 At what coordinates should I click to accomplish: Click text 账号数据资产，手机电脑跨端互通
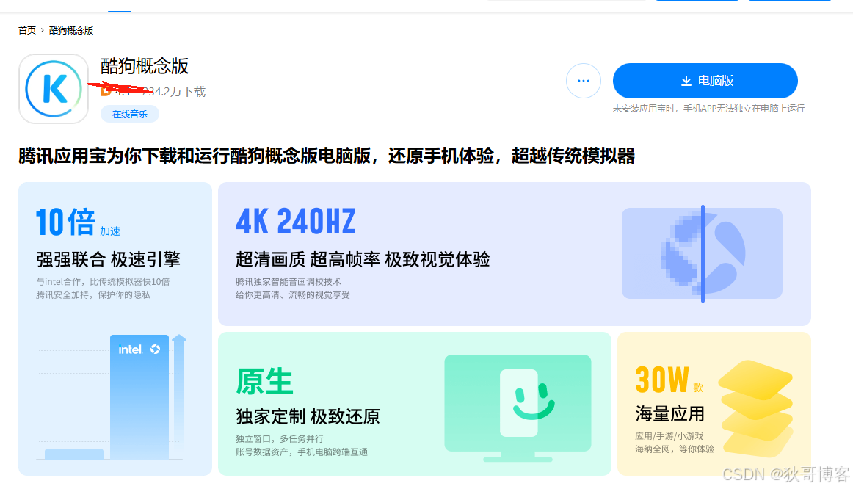pos(302,452)
